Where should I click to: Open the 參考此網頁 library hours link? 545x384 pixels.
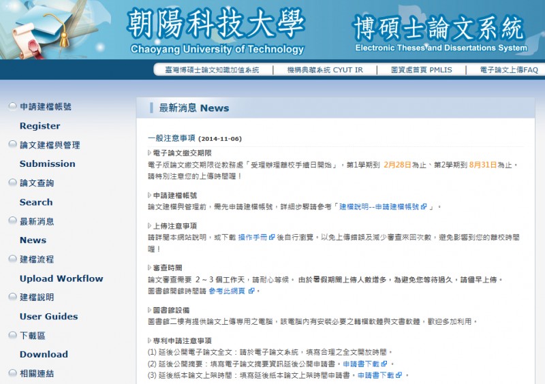pyautogui.click(x=228, y=291)
